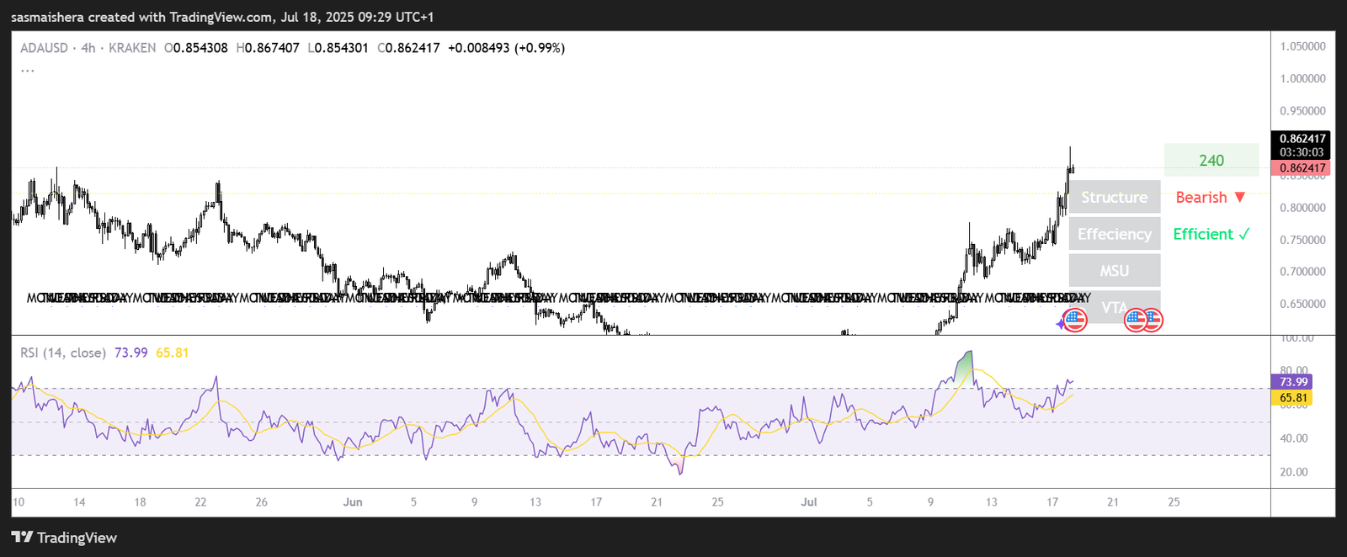Click the 40.00 RSI scale label

click(1294, 438)
